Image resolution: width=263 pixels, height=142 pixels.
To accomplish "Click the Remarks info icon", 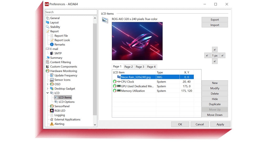I will 52,44.
